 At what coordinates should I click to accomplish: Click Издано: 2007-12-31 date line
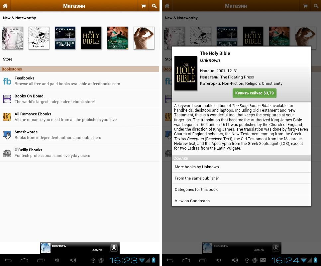tap(219, 71)
